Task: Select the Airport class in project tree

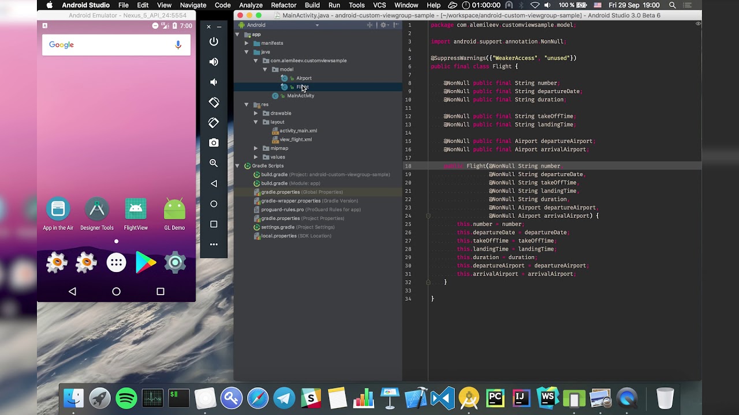Action: 304,78
